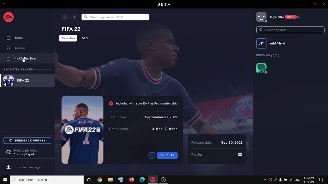Open Chrome from taskbar

point(100,180)
